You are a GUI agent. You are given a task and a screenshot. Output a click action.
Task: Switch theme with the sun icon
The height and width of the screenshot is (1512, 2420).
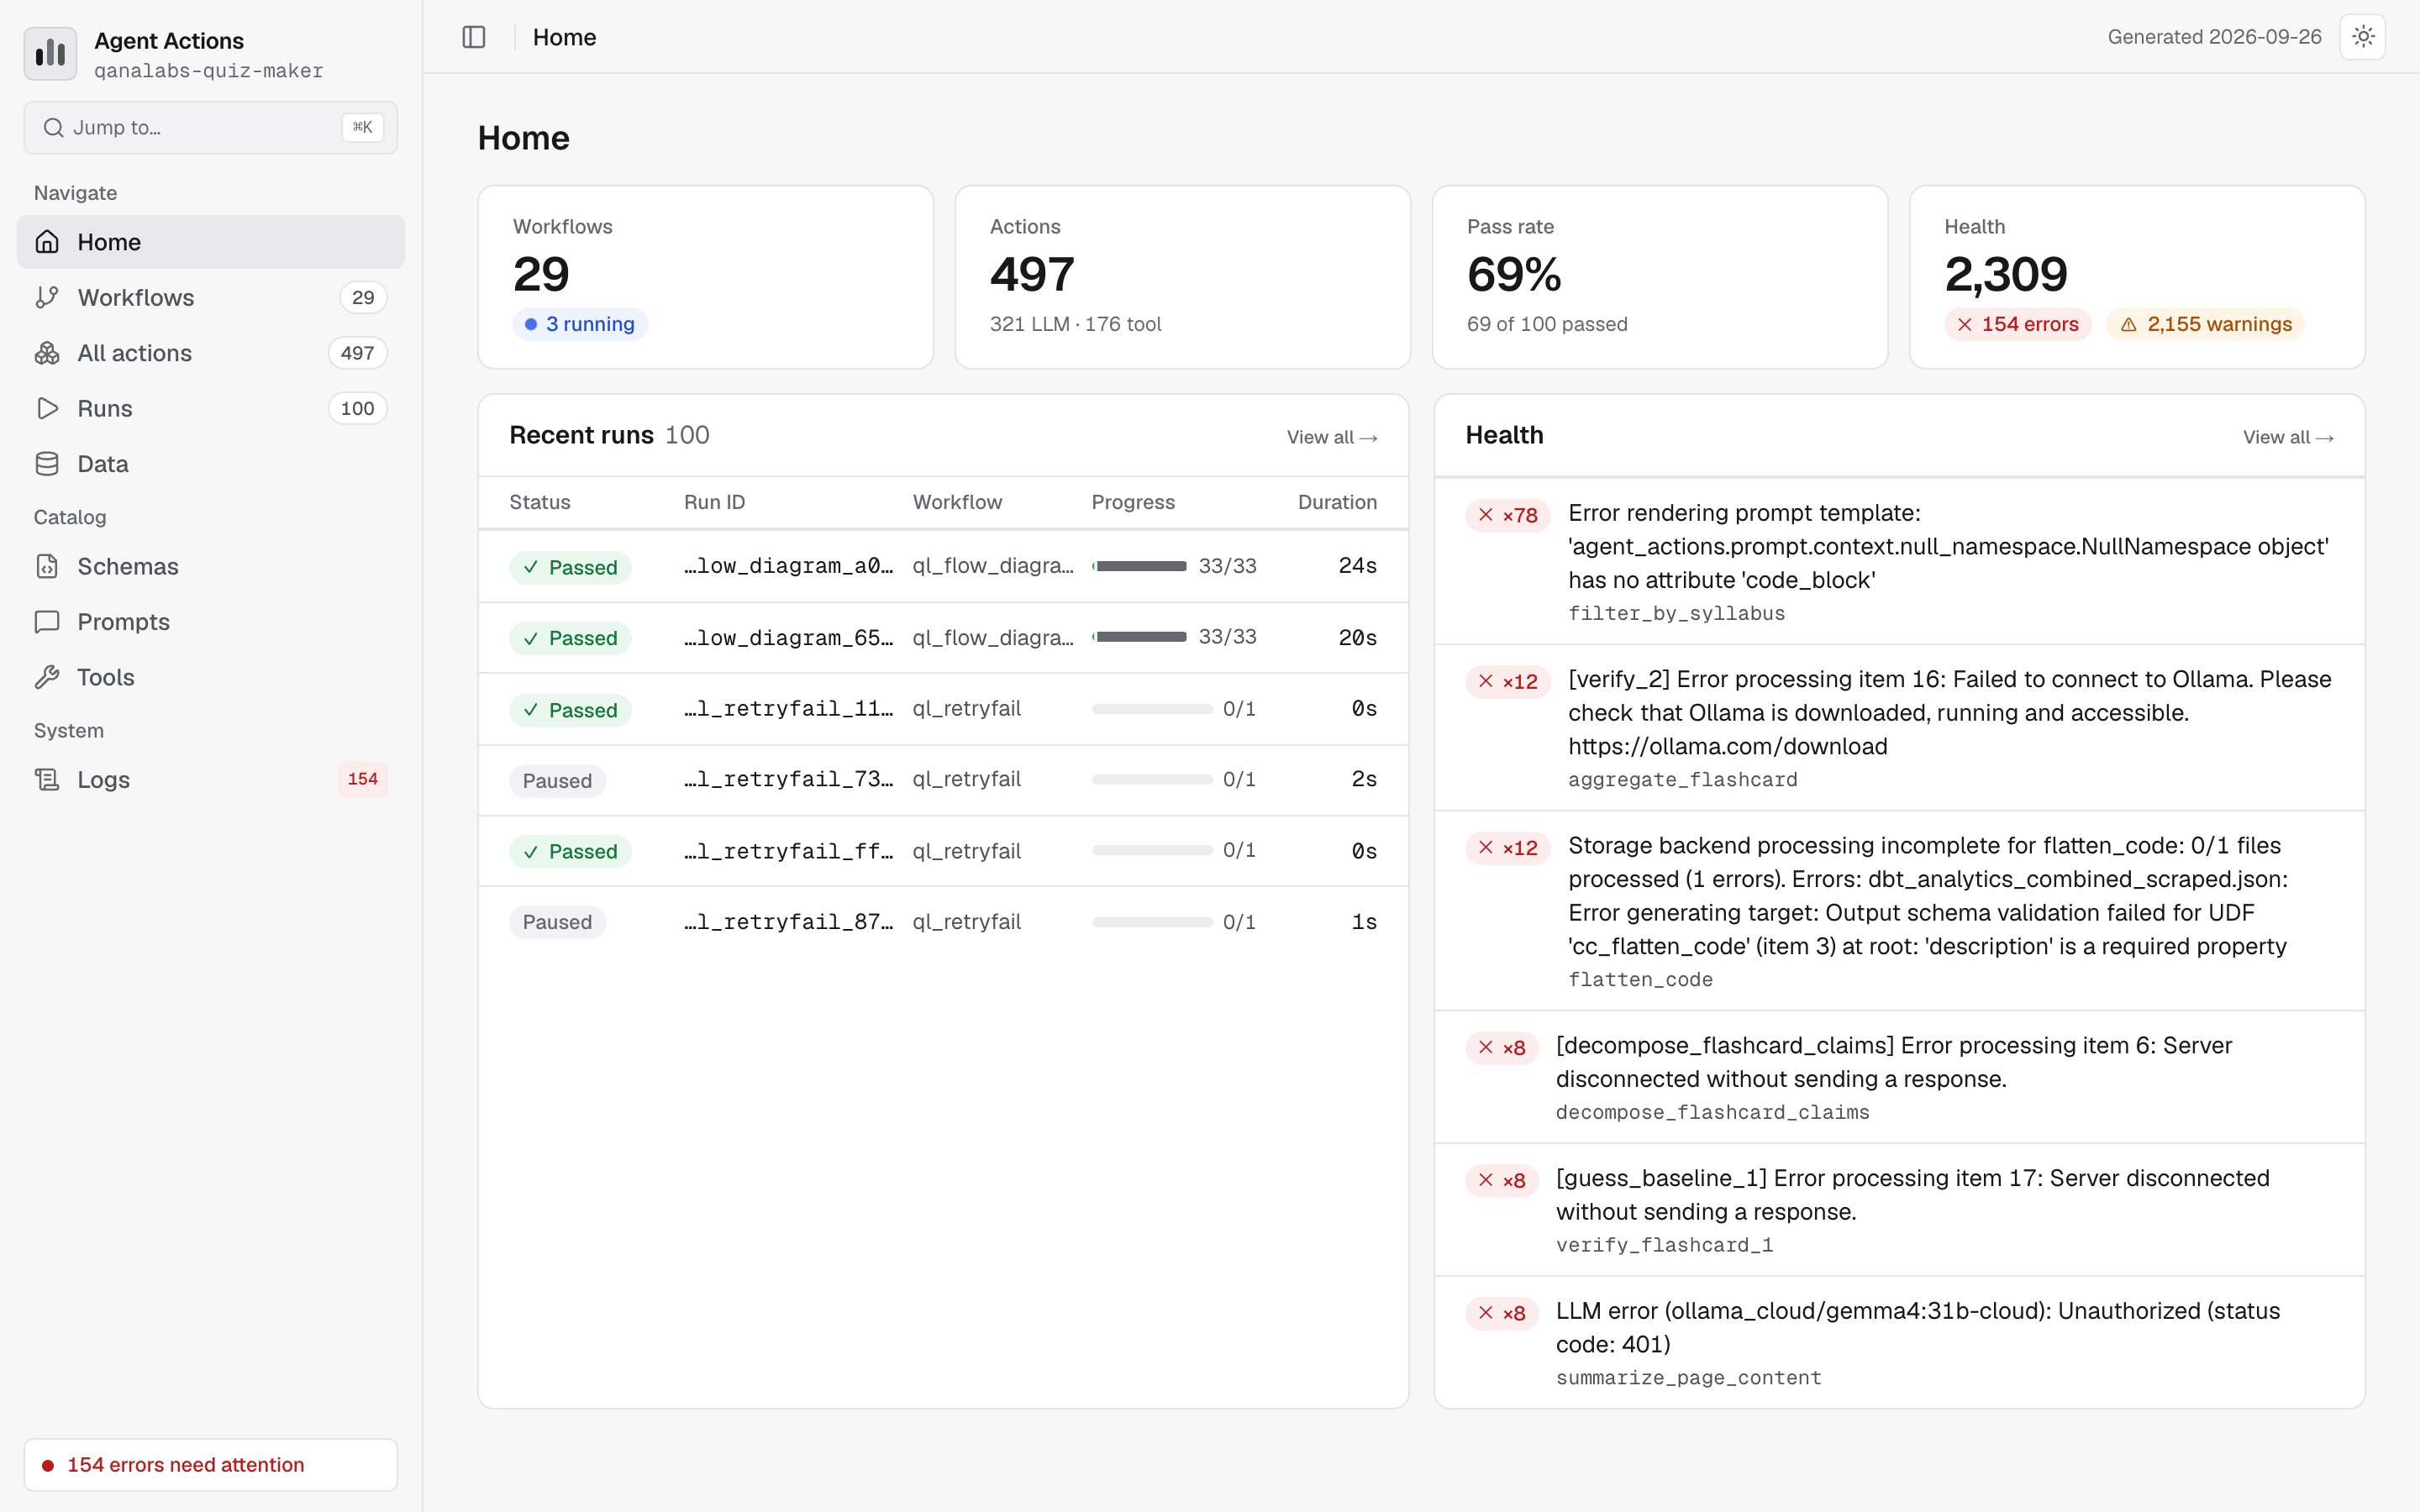click(2363, 37)
